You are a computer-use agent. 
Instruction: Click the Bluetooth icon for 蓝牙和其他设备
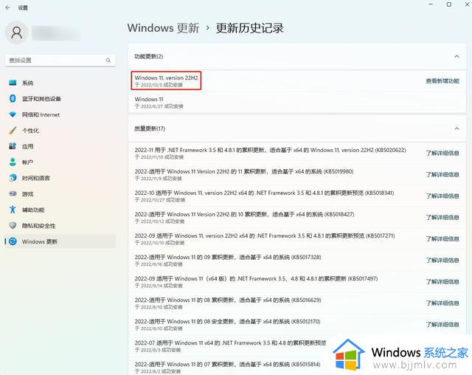click(x=13, y=98)
